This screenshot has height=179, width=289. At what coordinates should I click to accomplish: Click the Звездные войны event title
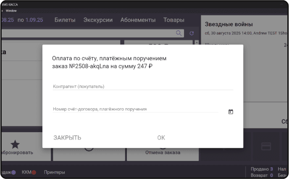(x=229, y=24)
